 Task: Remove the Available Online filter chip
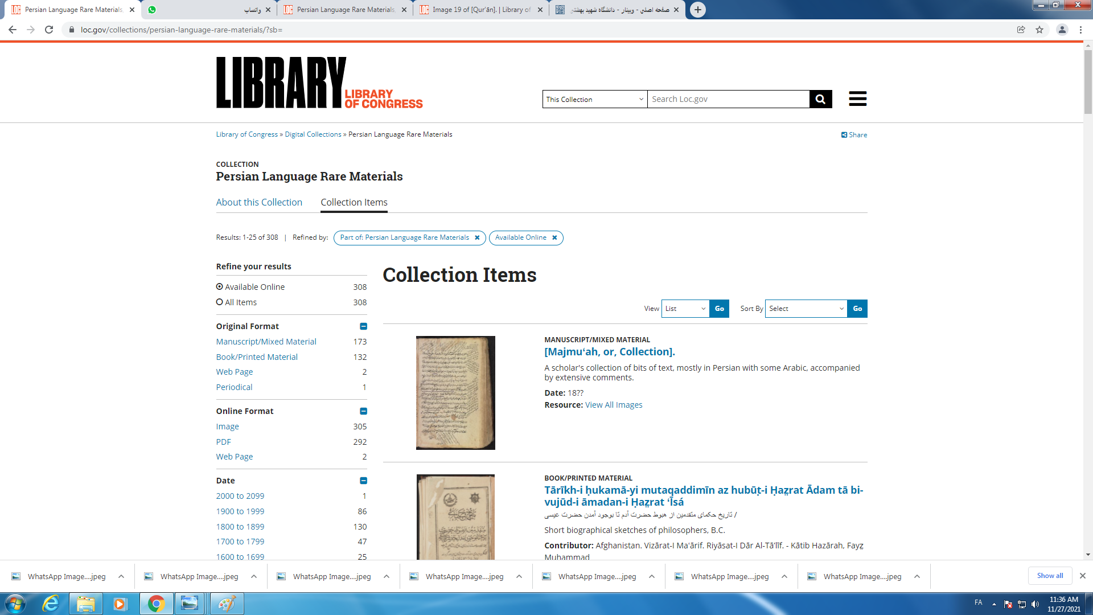554,238
